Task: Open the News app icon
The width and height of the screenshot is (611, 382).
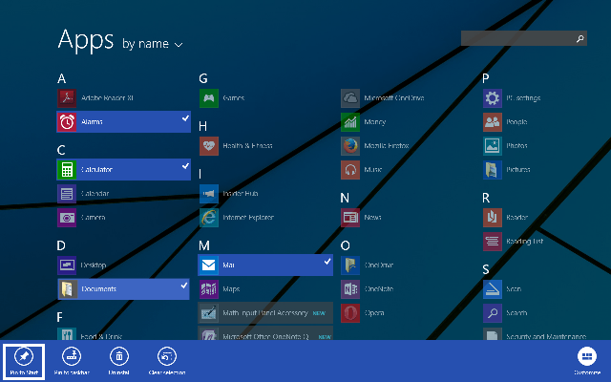Action: (350, 217)
